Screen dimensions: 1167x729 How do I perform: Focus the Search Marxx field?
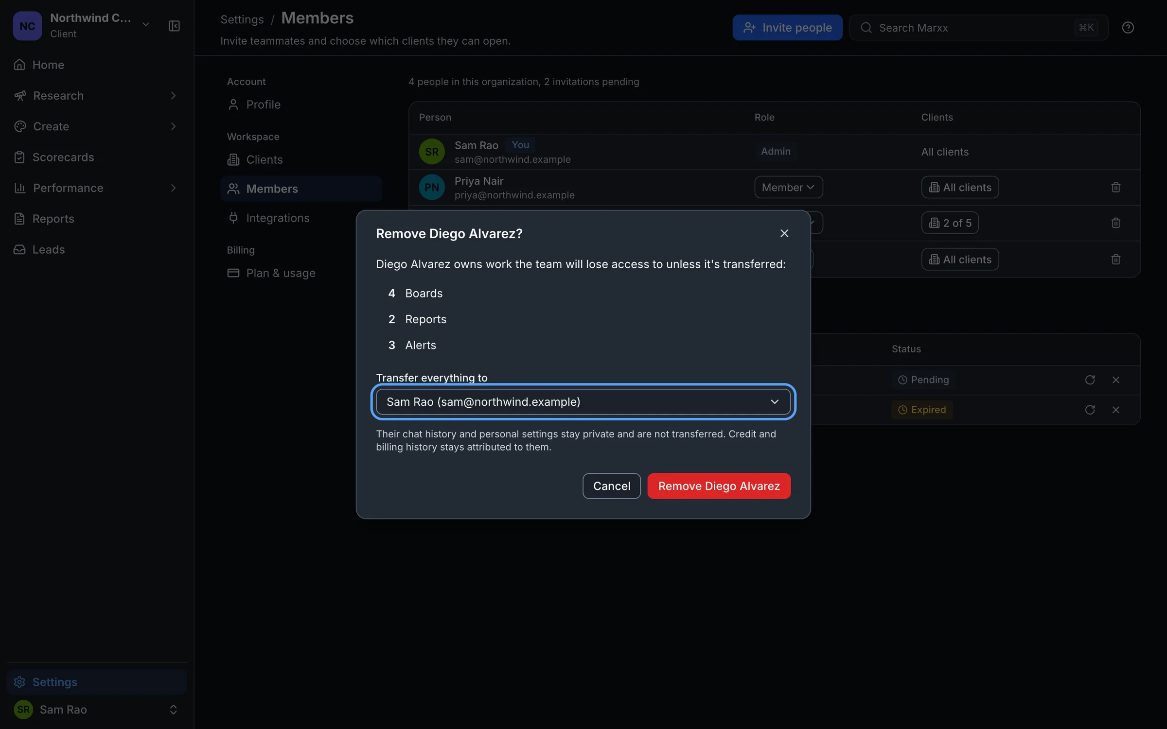click(978, 28)
